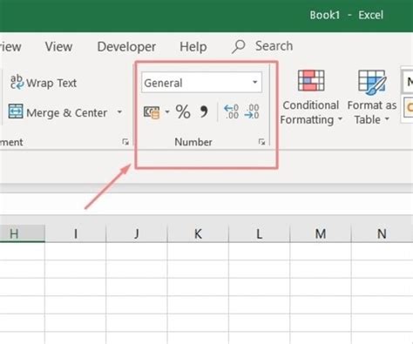Apply Accounting Number Format icon
Image resolution: width=413 pixels, height=344 pixels.
pos(152,111)
